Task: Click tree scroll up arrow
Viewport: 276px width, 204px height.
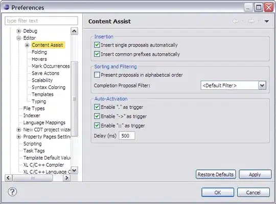Action: (x=74, y=31)
